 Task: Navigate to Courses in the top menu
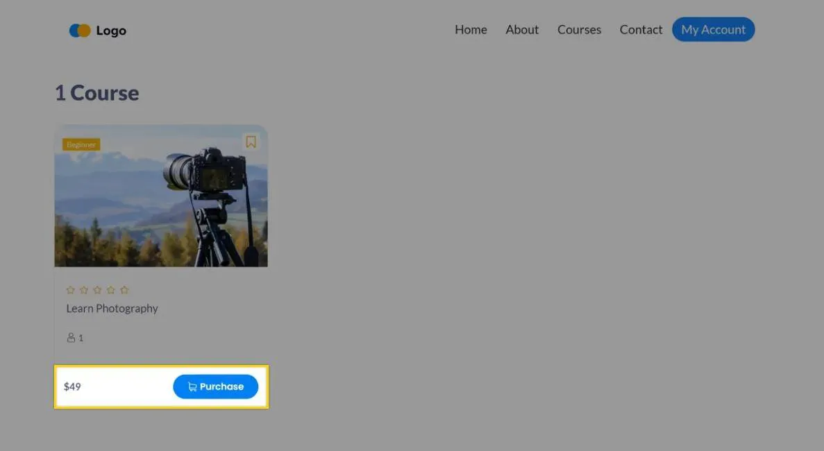[x=579, y=30]
